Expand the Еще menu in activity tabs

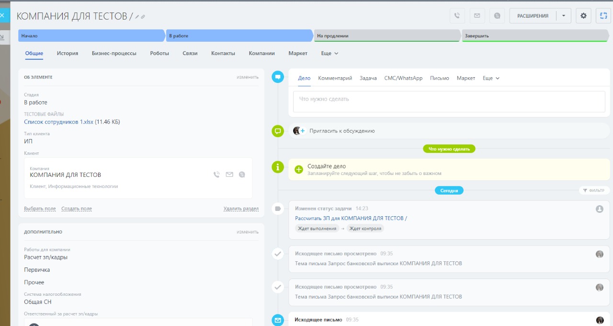[491, 78]
